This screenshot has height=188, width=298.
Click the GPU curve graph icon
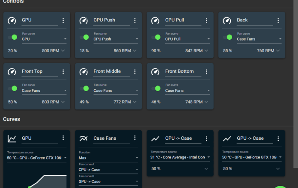tap(12, 138)
